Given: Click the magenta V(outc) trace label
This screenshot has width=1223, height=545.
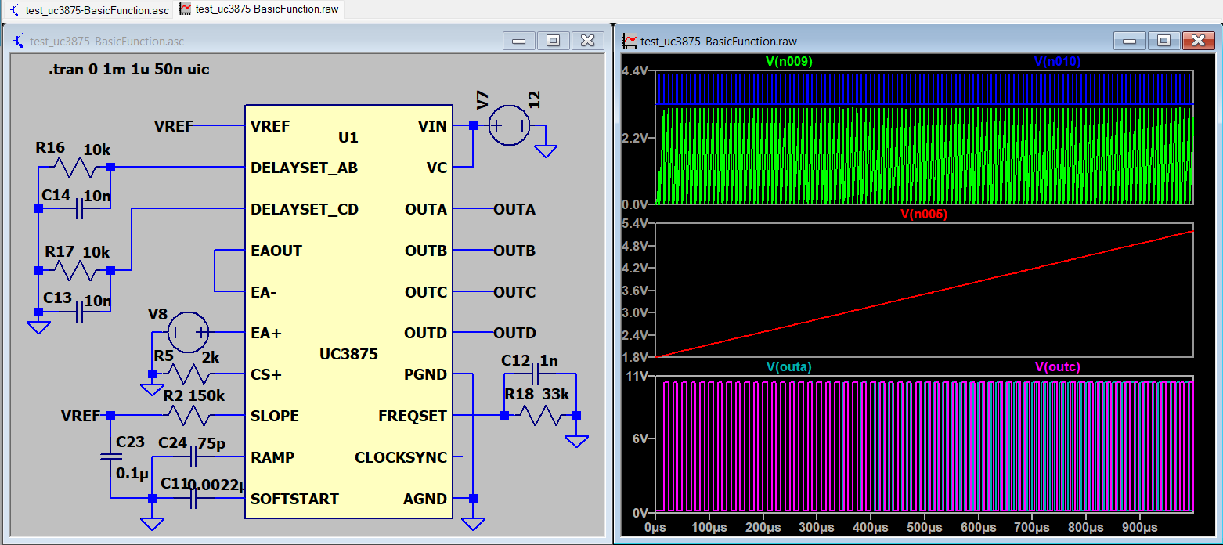Looking at the screenshot, I should (1057, 366).
